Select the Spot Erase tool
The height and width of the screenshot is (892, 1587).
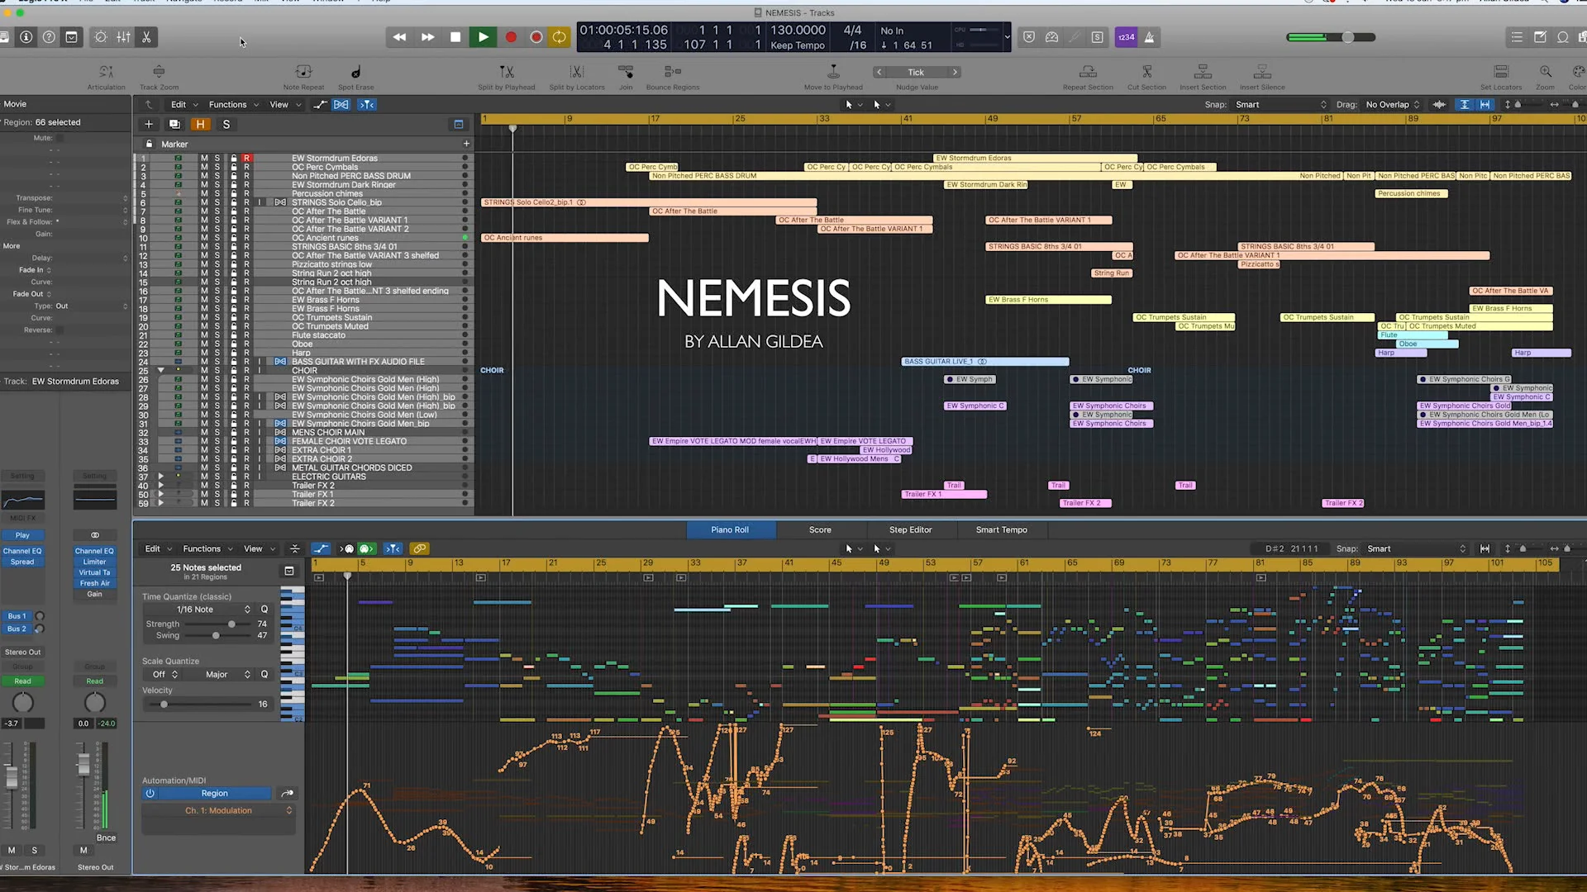355,75
